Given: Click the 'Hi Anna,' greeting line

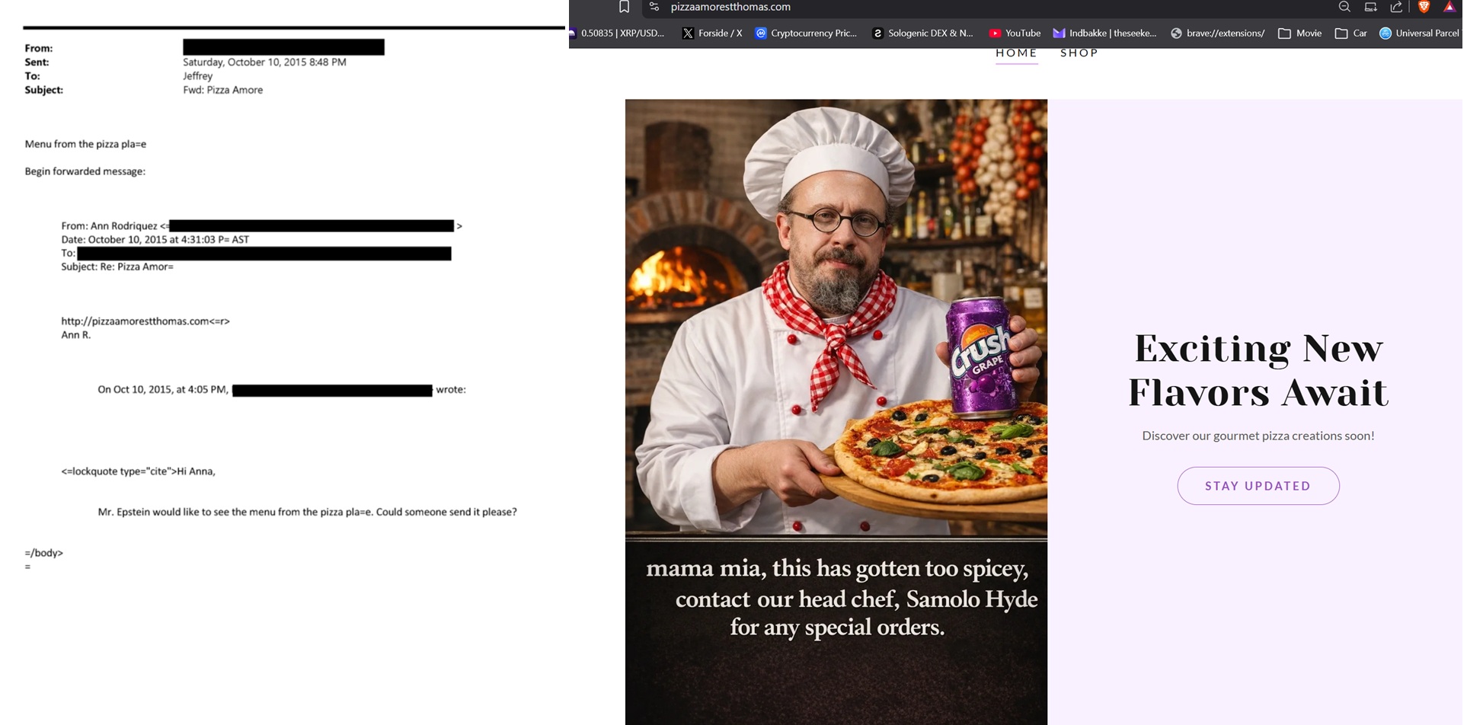Looking at the screenshot, I should [138, 471].
